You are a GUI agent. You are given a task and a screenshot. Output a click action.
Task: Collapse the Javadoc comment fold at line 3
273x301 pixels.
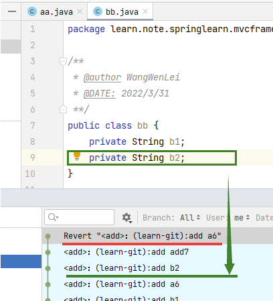click(x=63, y=61)
